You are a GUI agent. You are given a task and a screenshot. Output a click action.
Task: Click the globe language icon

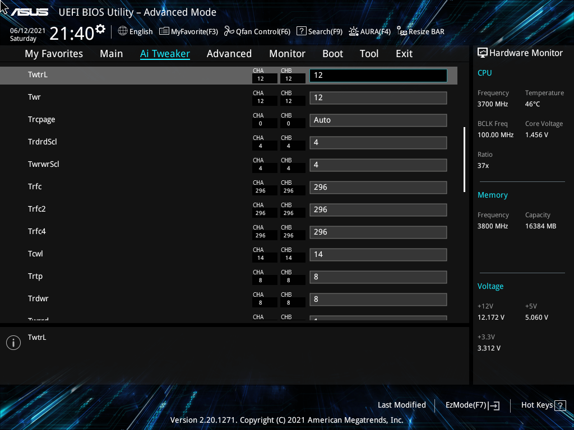click(123, 31)
